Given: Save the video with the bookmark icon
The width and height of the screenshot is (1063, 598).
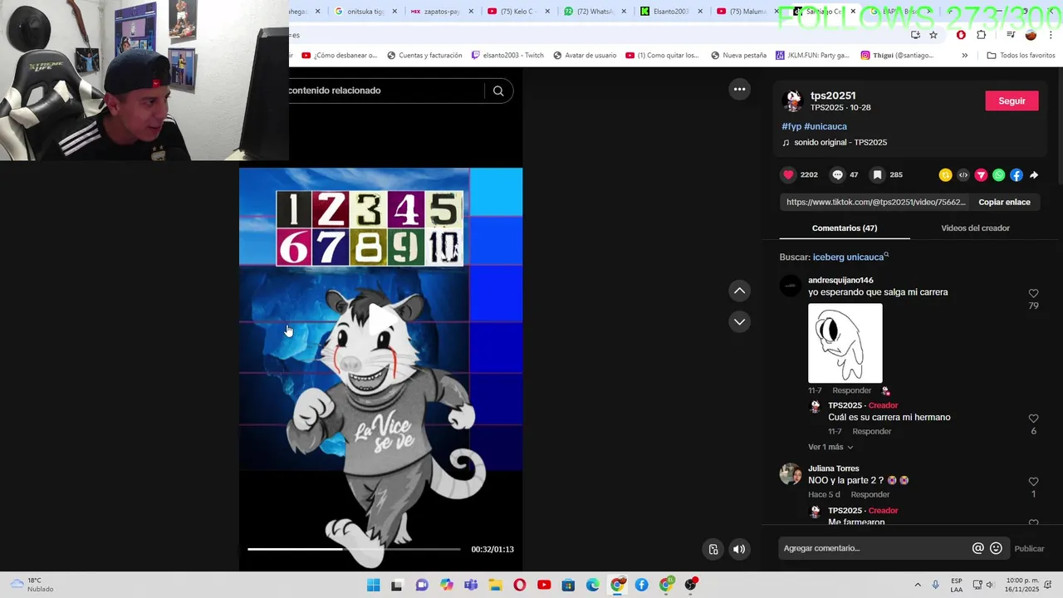Looking at the screenshot, I should 877,175.
